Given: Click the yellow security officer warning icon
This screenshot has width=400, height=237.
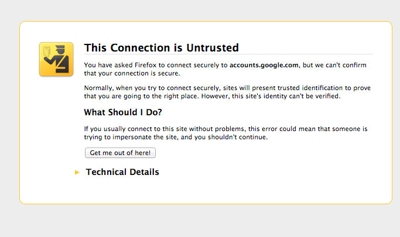Looking at the screenshot, I should coord(56,59).
